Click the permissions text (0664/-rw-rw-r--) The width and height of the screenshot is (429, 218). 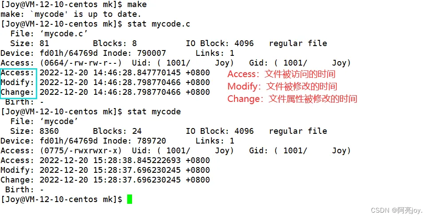[81, 63]
